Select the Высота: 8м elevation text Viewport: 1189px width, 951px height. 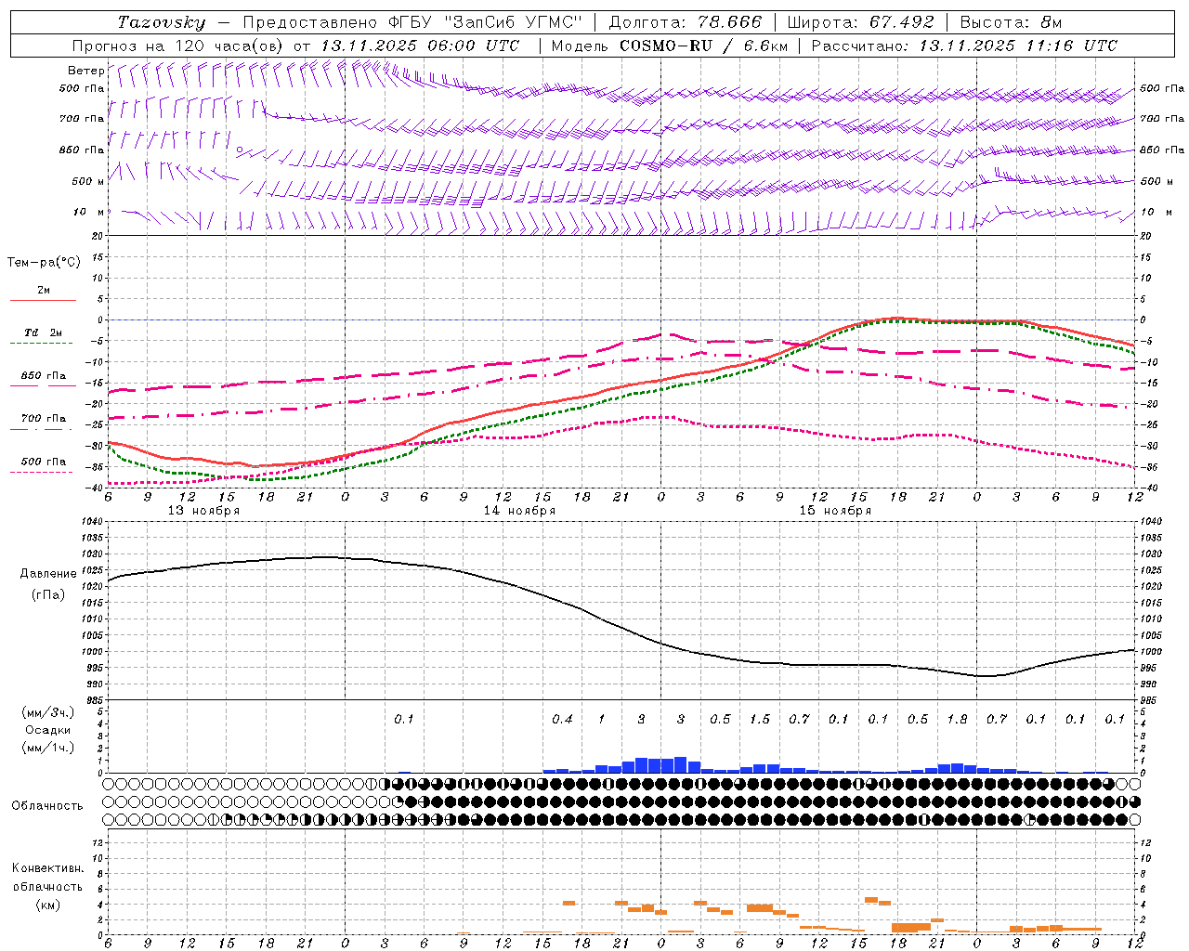click(x=1011, y=22)
